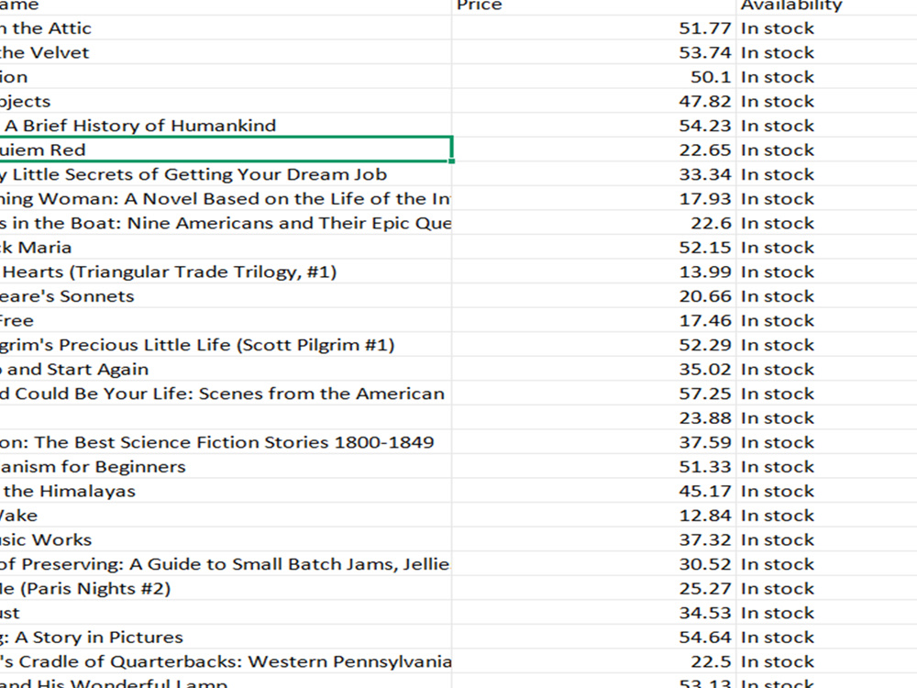
Task: Select the Price column header cell
Action: [x=593, y=7]
